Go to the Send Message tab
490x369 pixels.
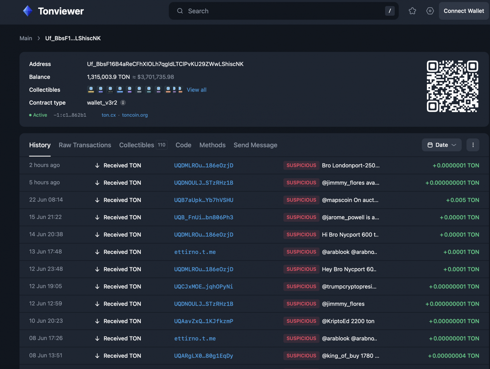coord(255,145)
